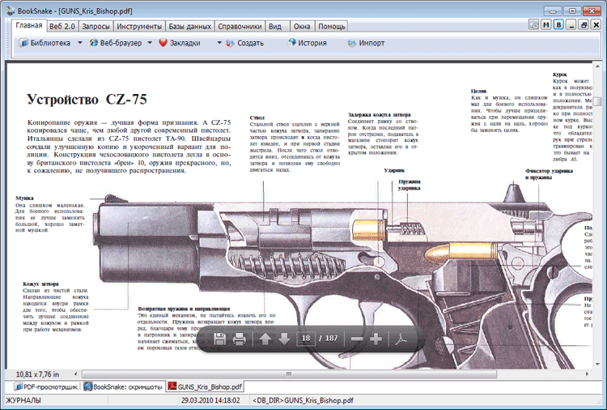Select the PDF-просмотрщик document tab
This screenshot has height=410, width=607.
click(45, 387)
